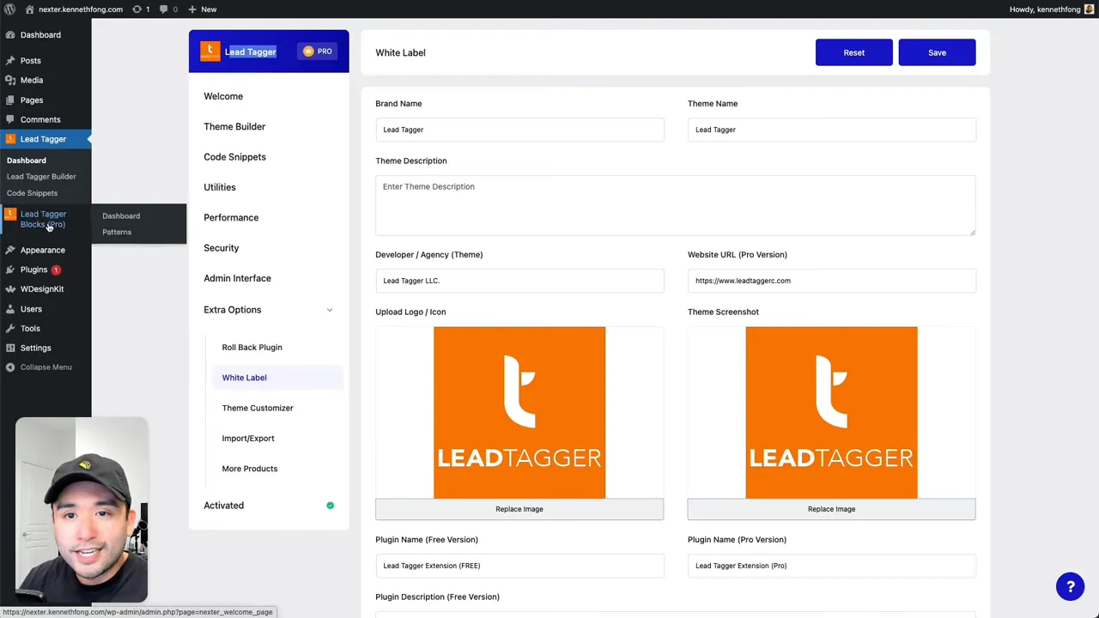Click inside the Brand Name field
Image resolution: width=1099 pixels, height=618 pixels.
pyautogui.click(x=519, y=130)
